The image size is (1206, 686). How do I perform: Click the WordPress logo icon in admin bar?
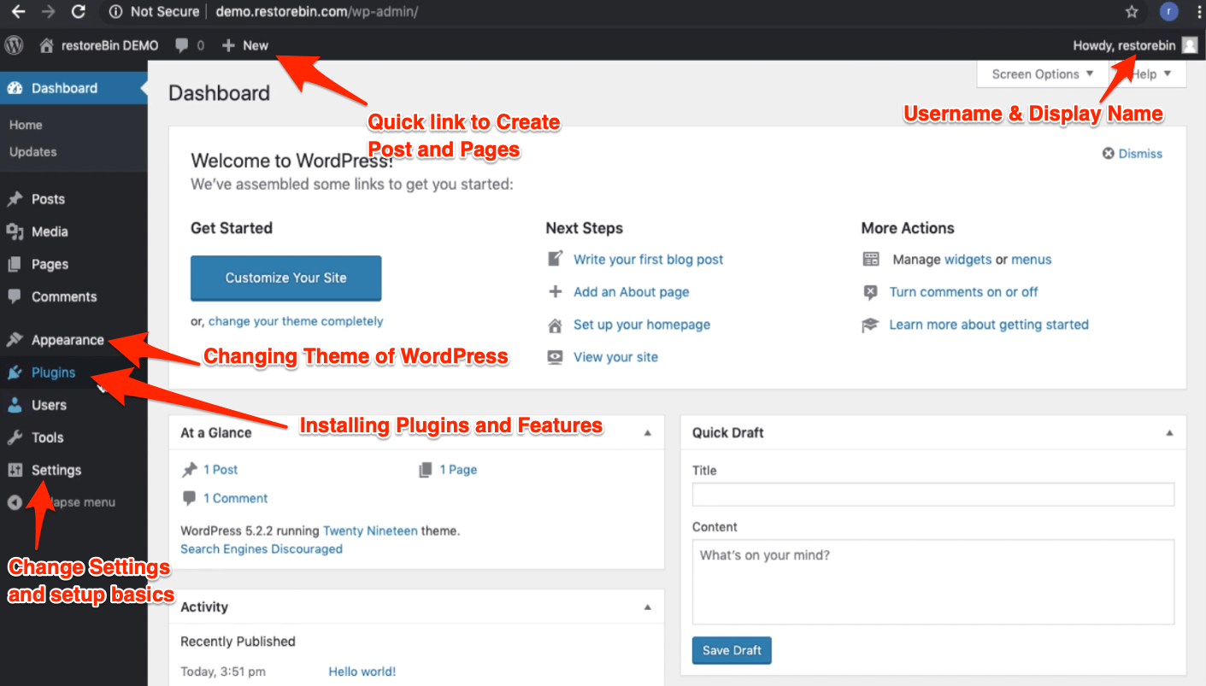(14, 45)
